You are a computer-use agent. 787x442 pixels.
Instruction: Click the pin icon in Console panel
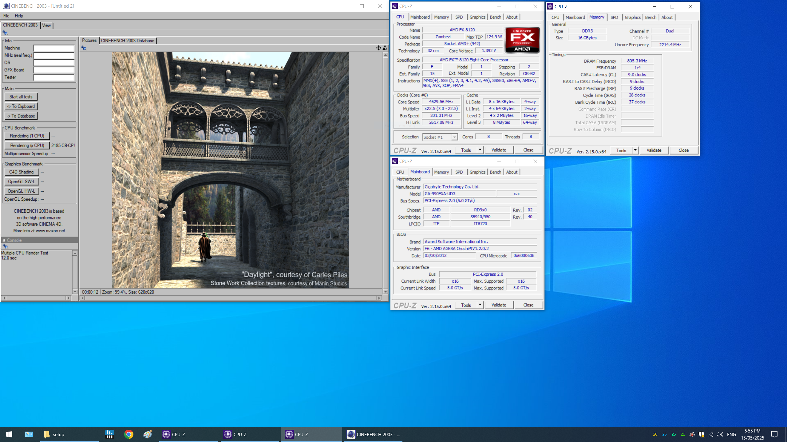(5, 246)
